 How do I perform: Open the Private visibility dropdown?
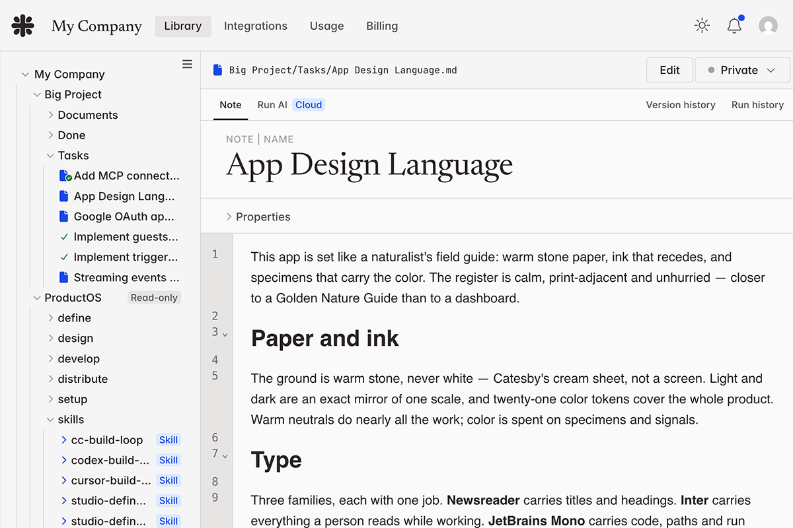click(742, 70)
